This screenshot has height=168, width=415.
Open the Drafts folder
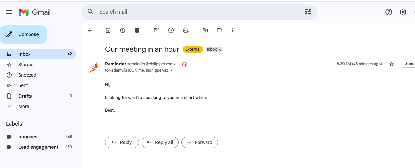[x=25, y=96]
